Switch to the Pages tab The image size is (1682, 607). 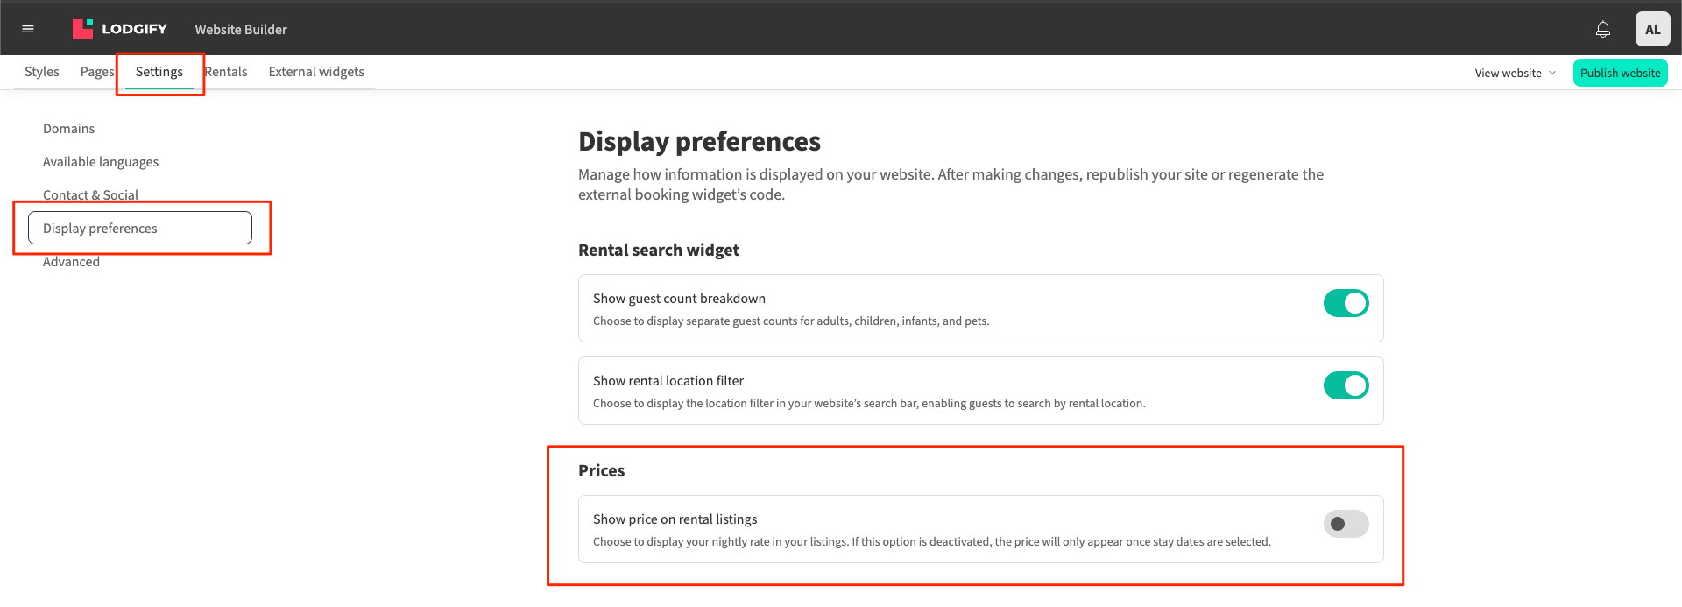(96, 72)
